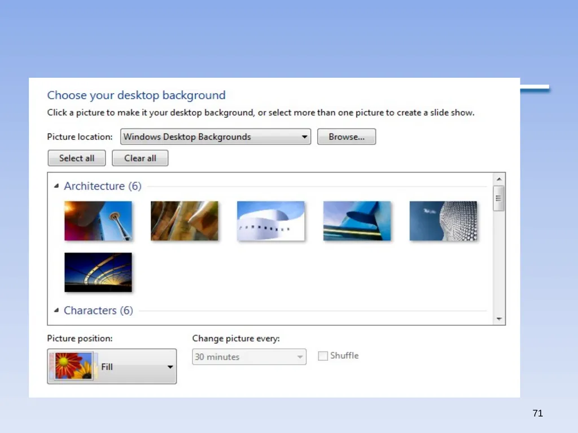Screen dimensions: 578x433
Task: Select the Space Needle wallpaper thumbnail
Action: [x=98, y=221]
